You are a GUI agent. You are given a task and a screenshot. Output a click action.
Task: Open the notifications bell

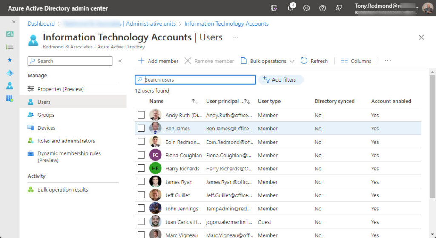pyautogui.click(x=290, y=8)
